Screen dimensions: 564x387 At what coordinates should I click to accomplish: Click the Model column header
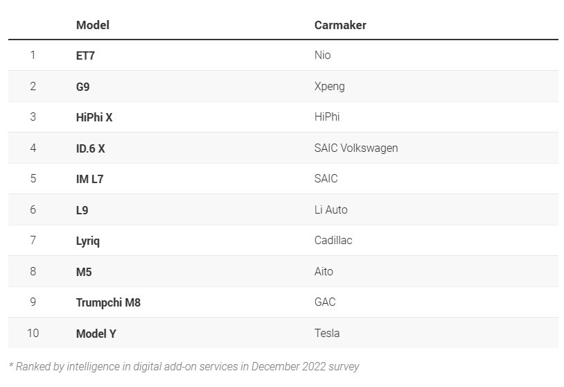93,25
